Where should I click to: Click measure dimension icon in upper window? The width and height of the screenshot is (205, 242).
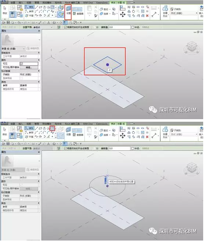click(154, 14)
